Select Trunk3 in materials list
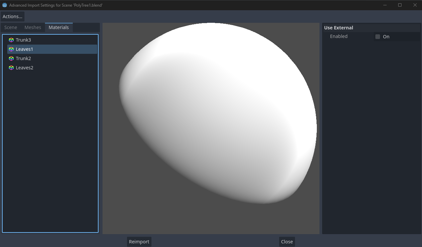 52,40
